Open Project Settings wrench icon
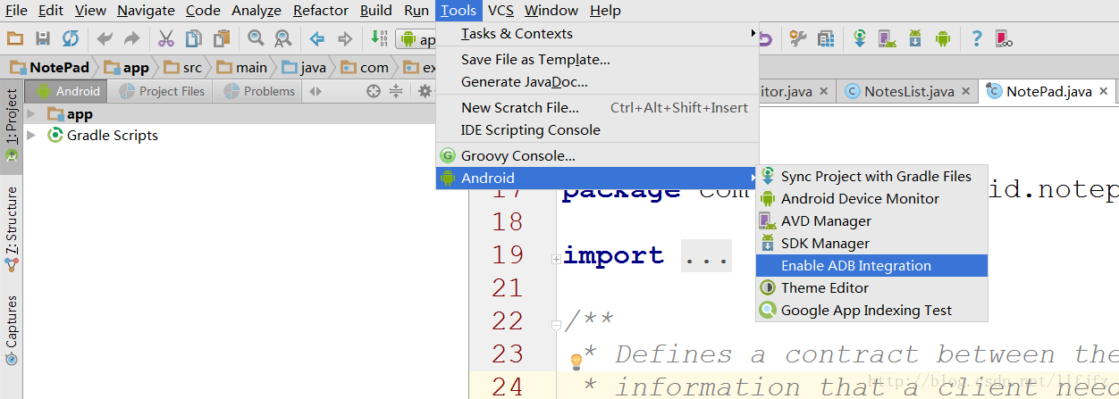1119x399 pixels. pyautogui.click(x=798, y=38)
